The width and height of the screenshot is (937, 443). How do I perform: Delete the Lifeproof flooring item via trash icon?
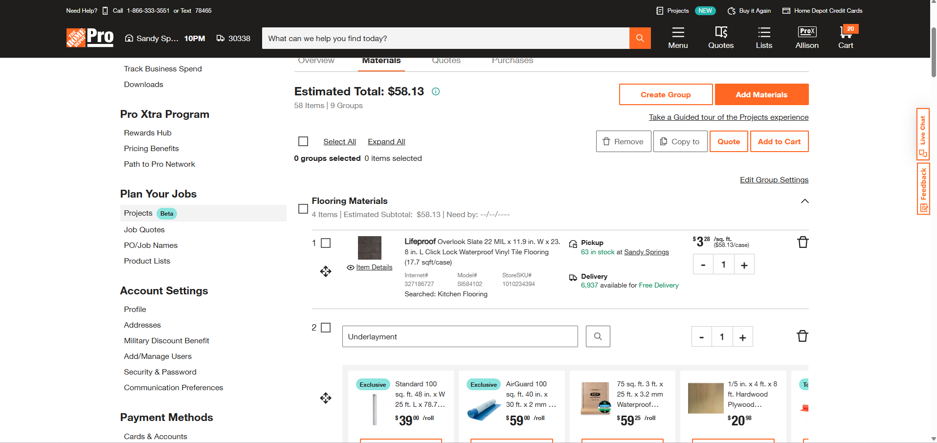[x=803, y=243]
